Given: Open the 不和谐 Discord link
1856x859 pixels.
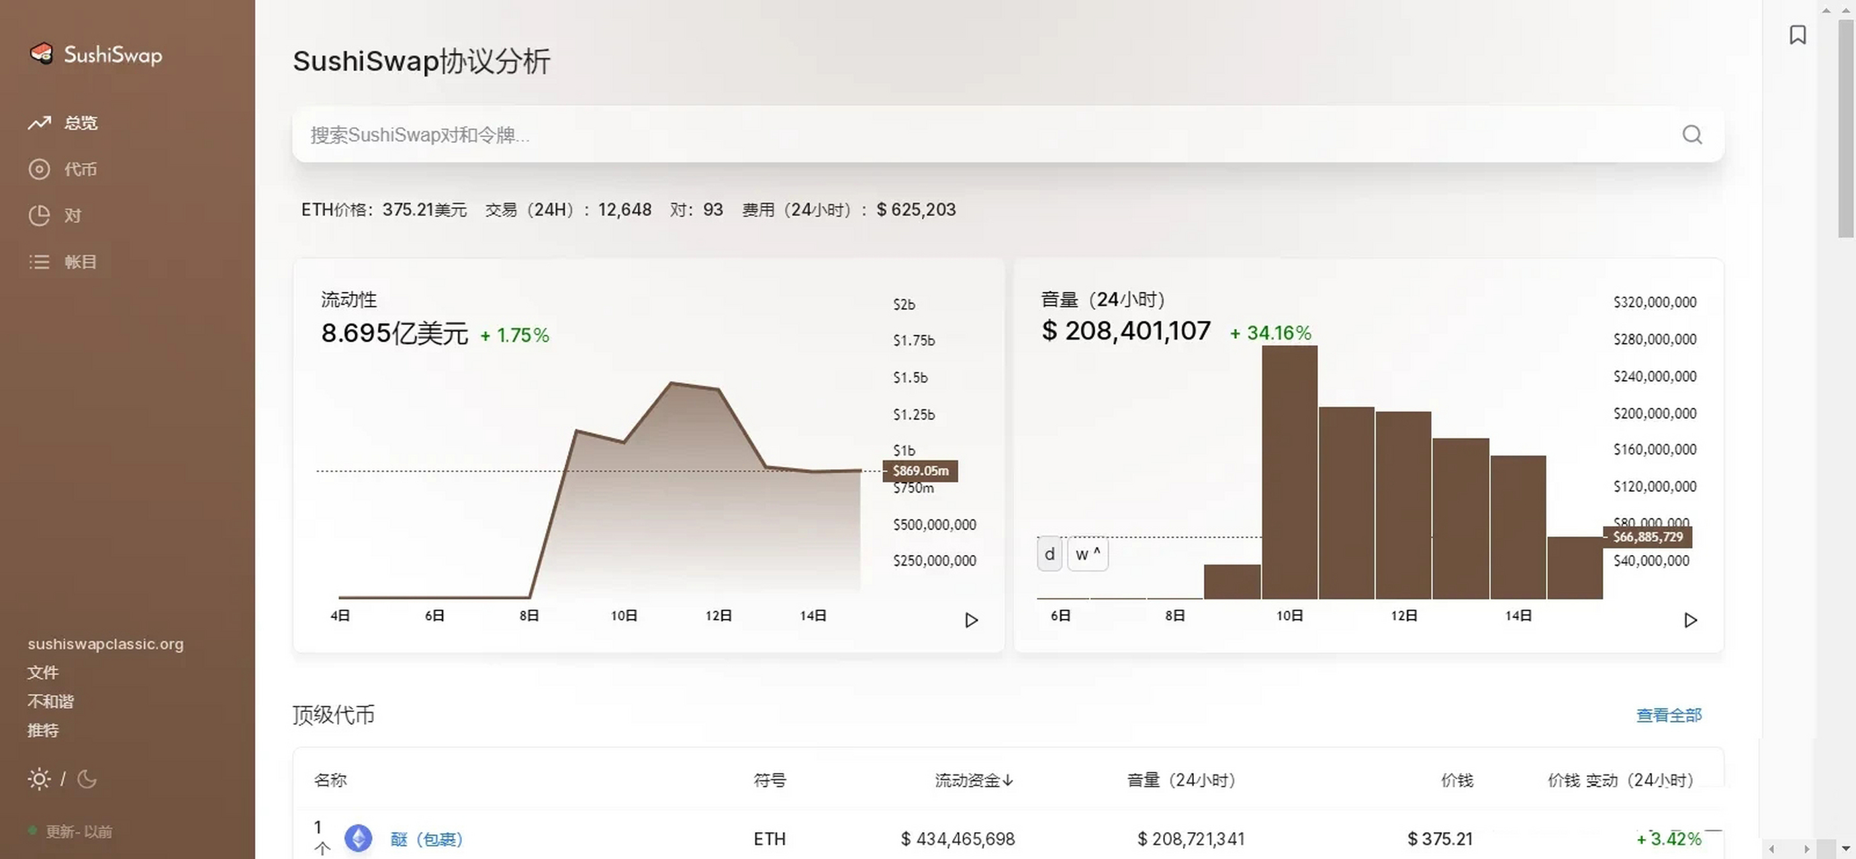Looking at the screenshot, I should pos(50,701).
